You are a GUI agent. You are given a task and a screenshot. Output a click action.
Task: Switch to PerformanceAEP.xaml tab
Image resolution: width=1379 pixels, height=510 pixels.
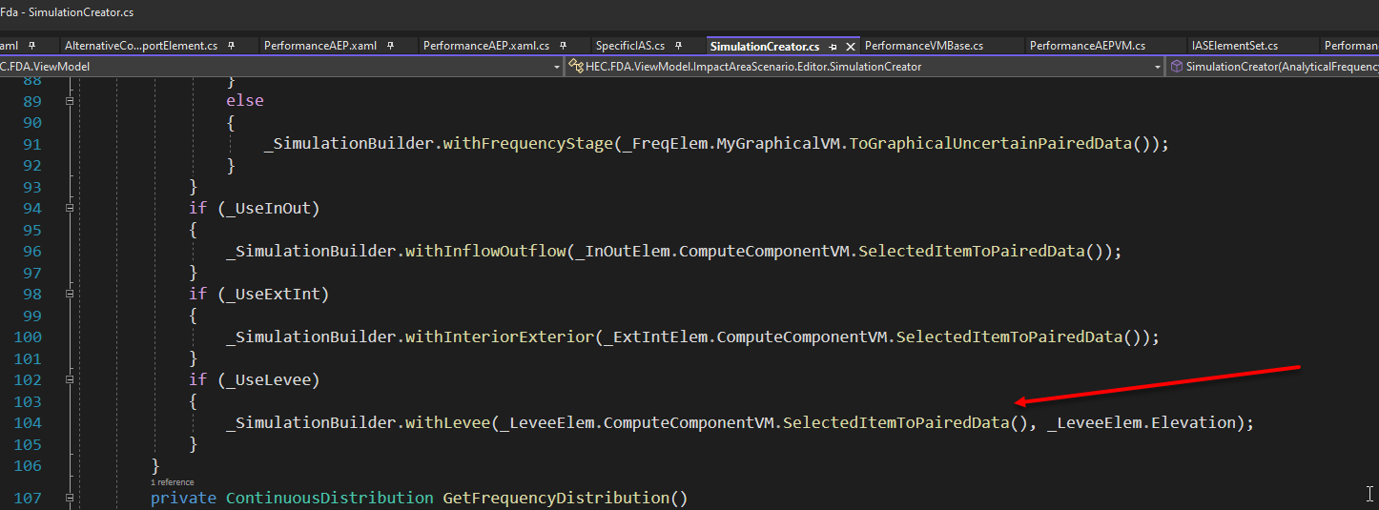pyautogui.click(x=320, y=46)
